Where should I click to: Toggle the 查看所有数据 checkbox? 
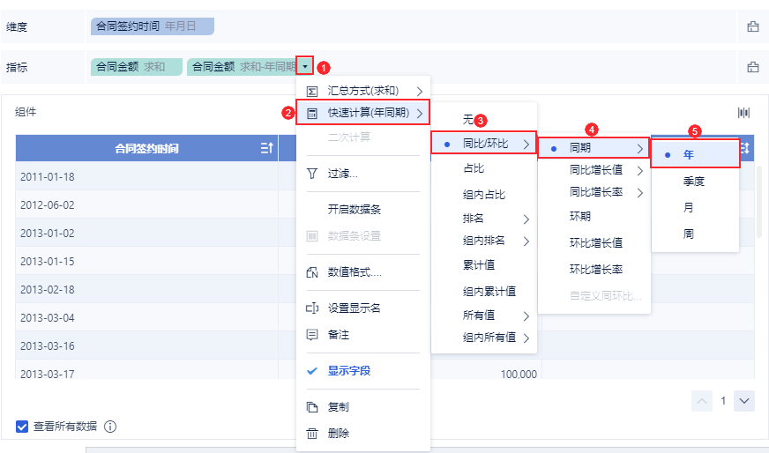click(x=22, y=427)
